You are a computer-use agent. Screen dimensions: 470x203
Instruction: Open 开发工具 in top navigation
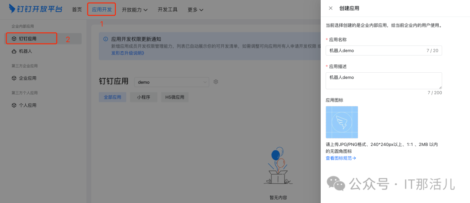tap(168, 10)
